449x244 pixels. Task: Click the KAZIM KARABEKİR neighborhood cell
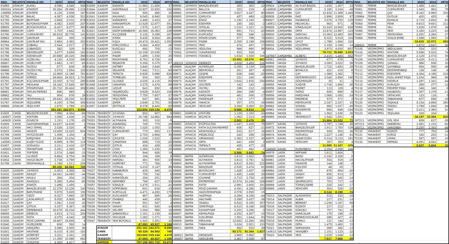[123, 31]
